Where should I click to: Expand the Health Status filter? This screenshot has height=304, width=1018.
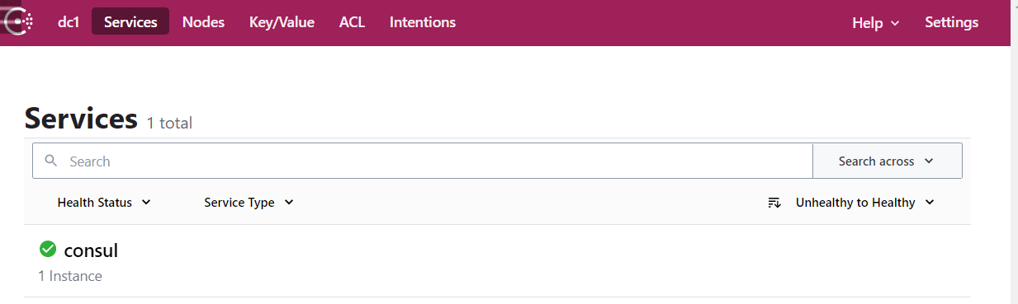104,202
